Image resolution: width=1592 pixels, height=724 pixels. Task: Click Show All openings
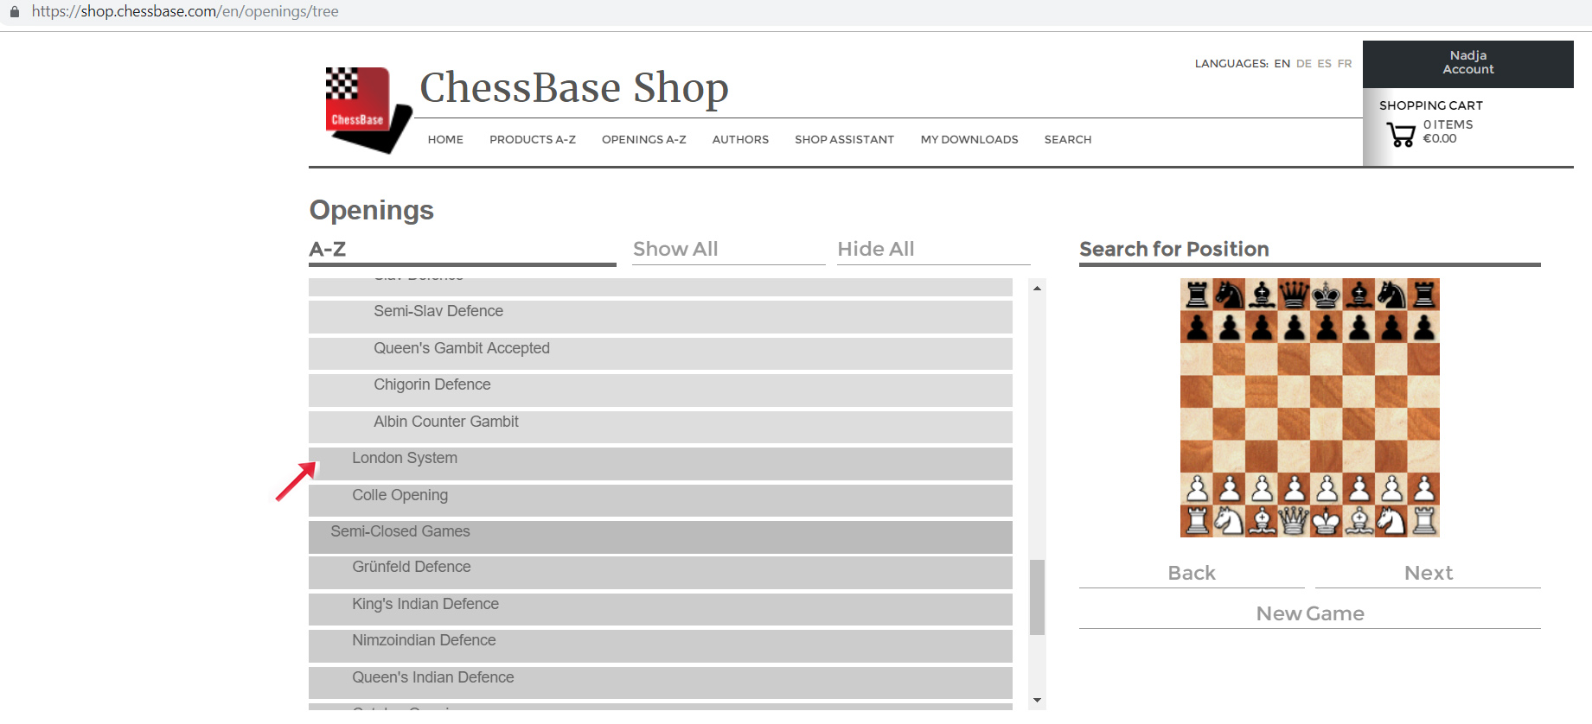(729, 250)
